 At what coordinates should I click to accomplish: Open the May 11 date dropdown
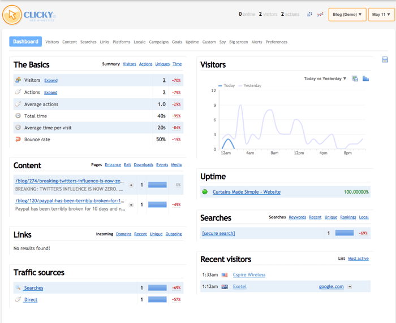(381, 15)
